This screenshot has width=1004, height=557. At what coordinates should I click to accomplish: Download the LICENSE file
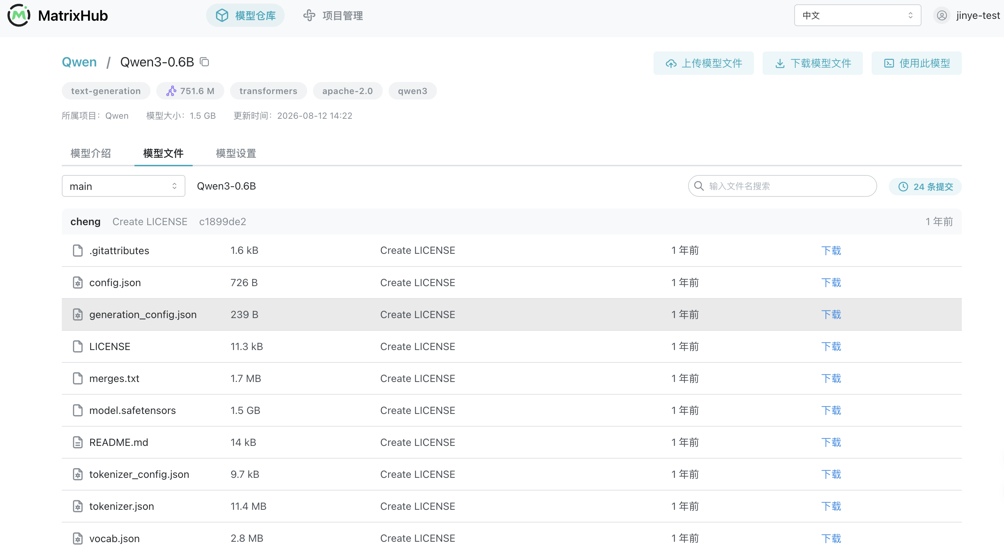[x=831, y=346]
